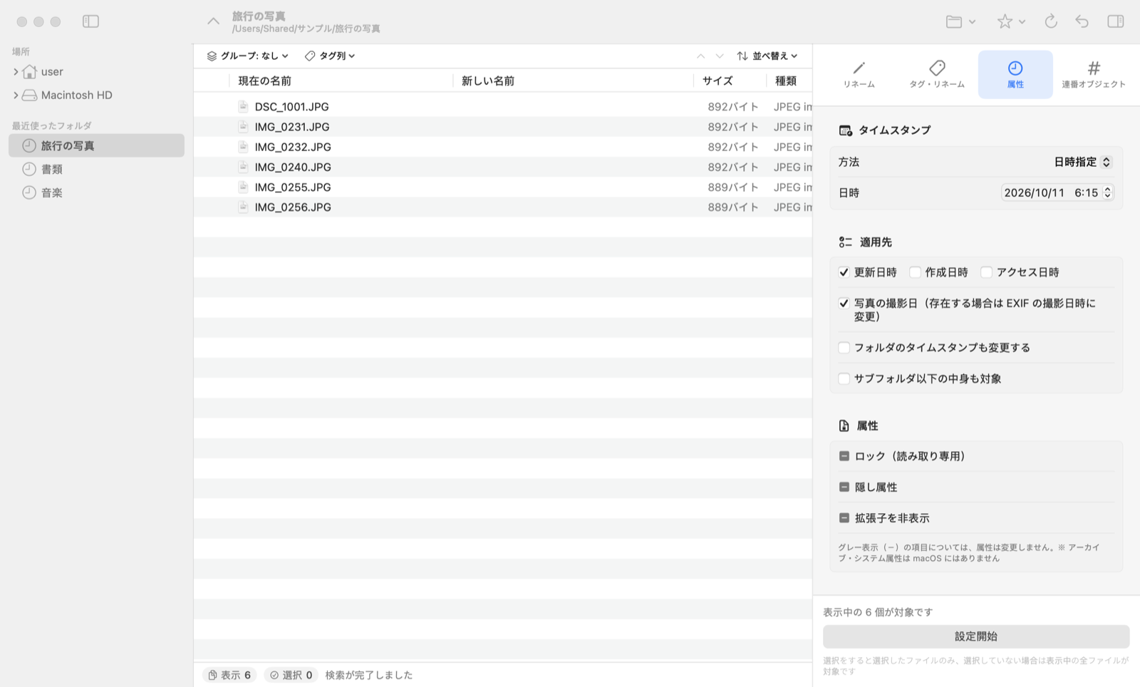Toggle the ロック(読み取り専用) checkbox
1140x687 pixels.
pos(844,456)
